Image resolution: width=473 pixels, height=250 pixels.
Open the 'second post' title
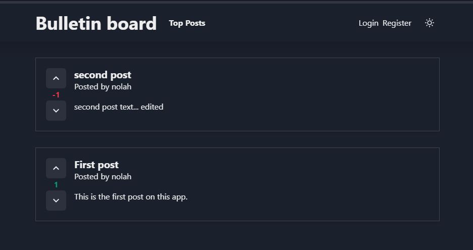click(103, 75)
